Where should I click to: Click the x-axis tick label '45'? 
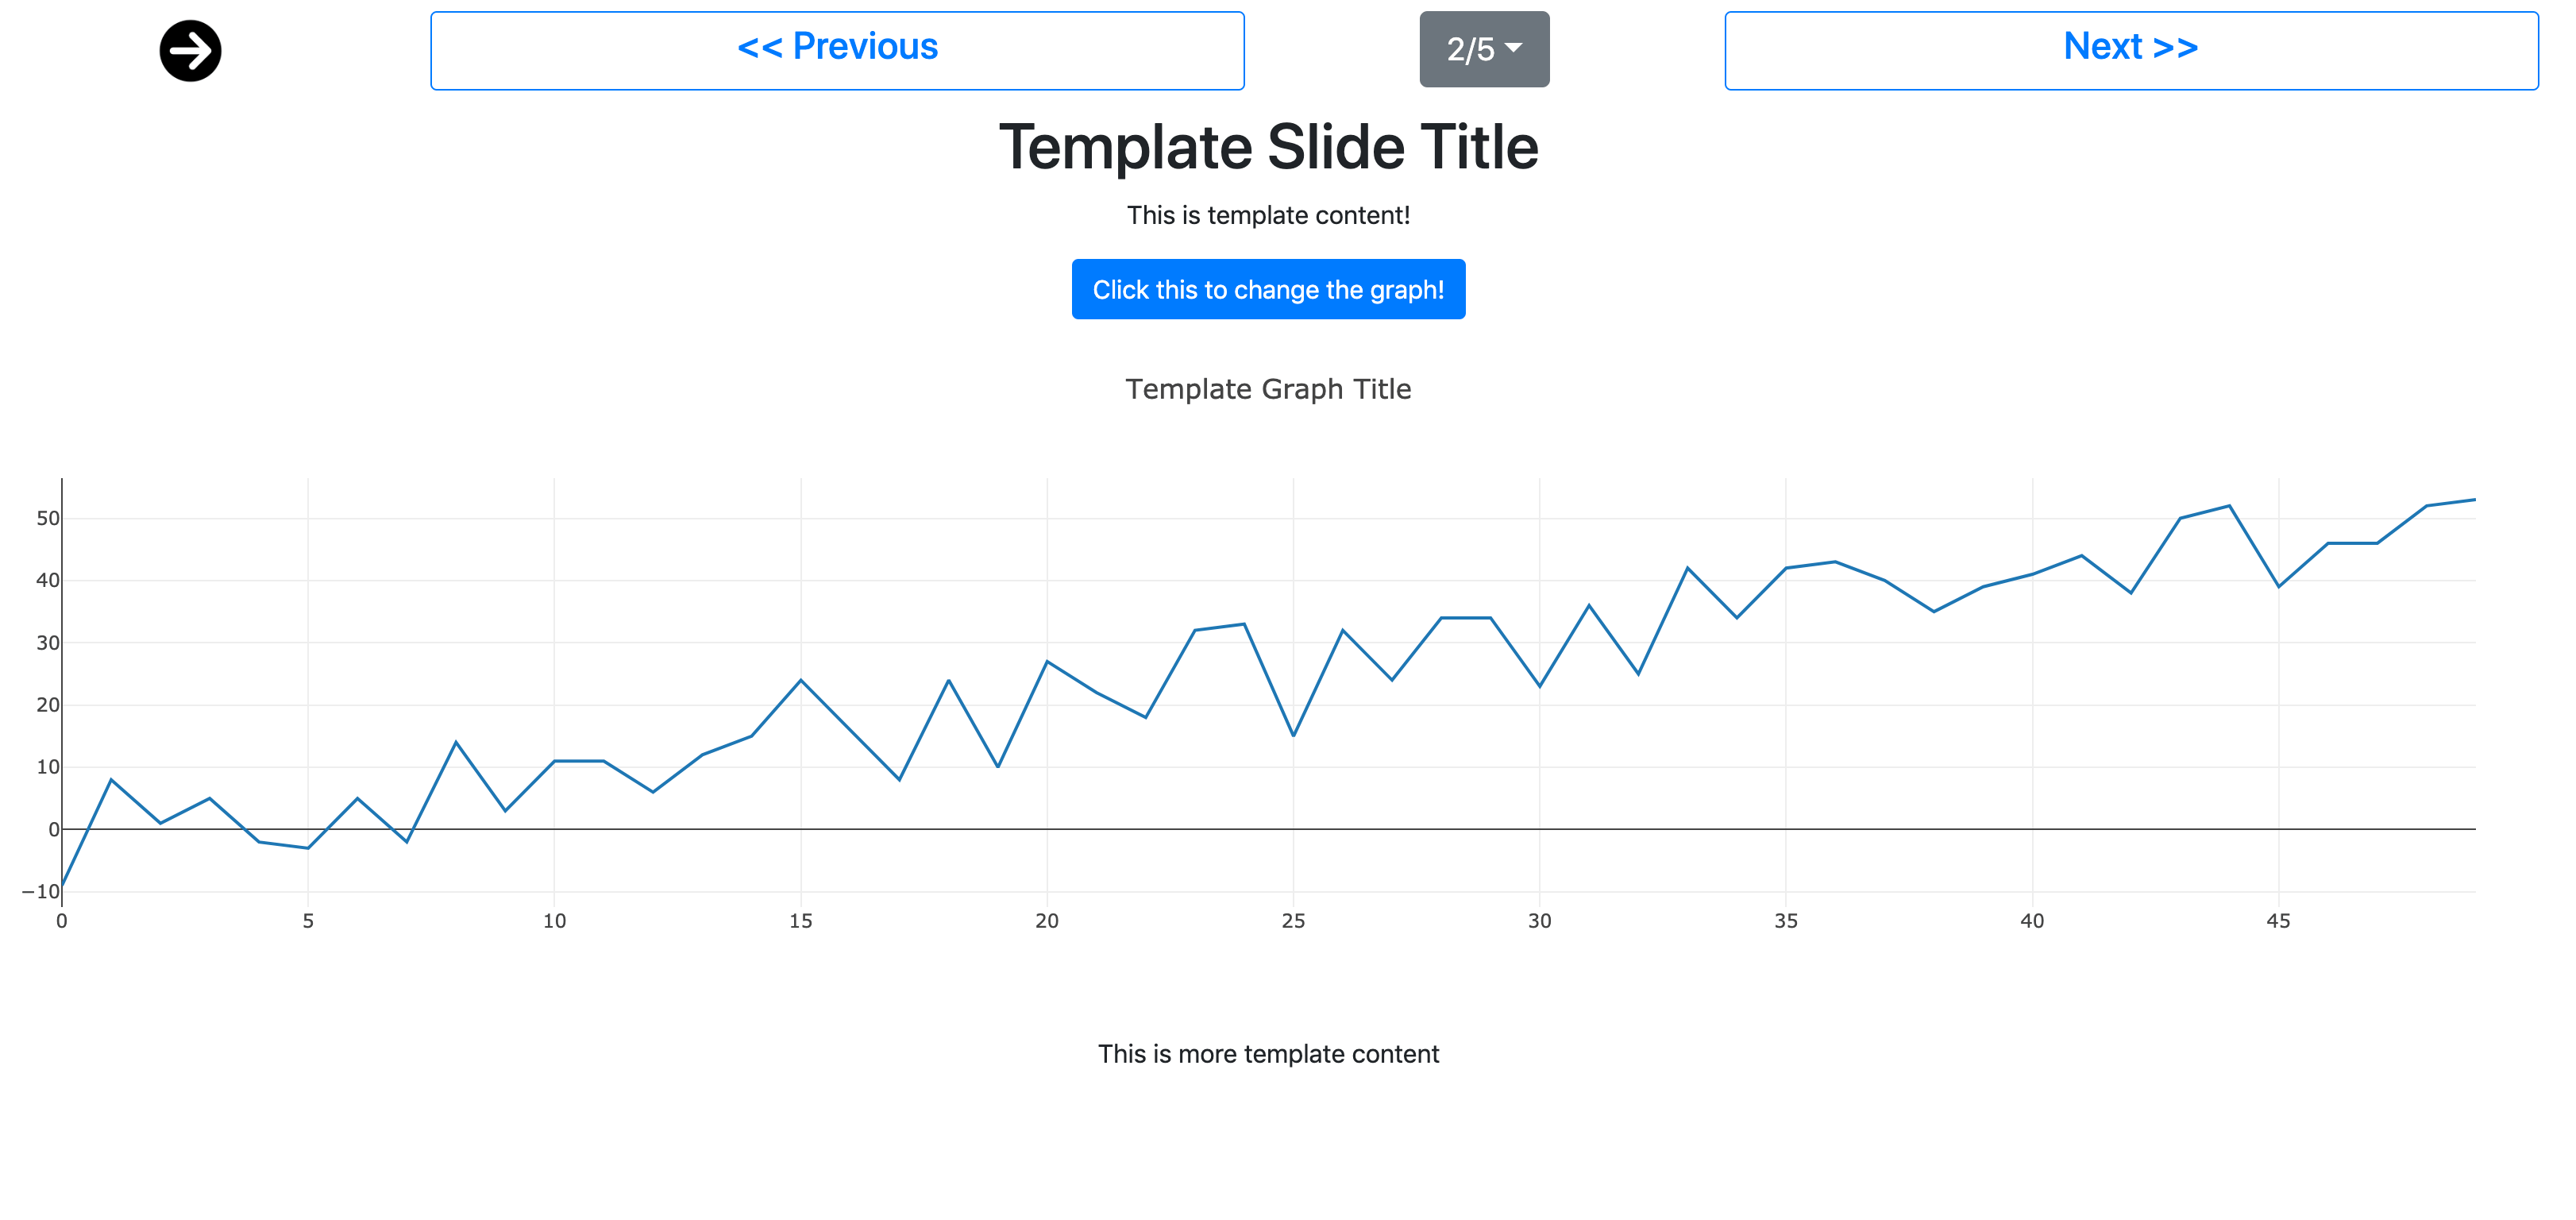pos(2278,921)
